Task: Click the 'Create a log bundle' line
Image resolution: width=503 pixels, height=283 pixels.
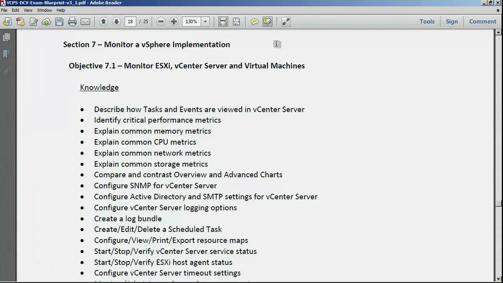Action: [128, 219]
